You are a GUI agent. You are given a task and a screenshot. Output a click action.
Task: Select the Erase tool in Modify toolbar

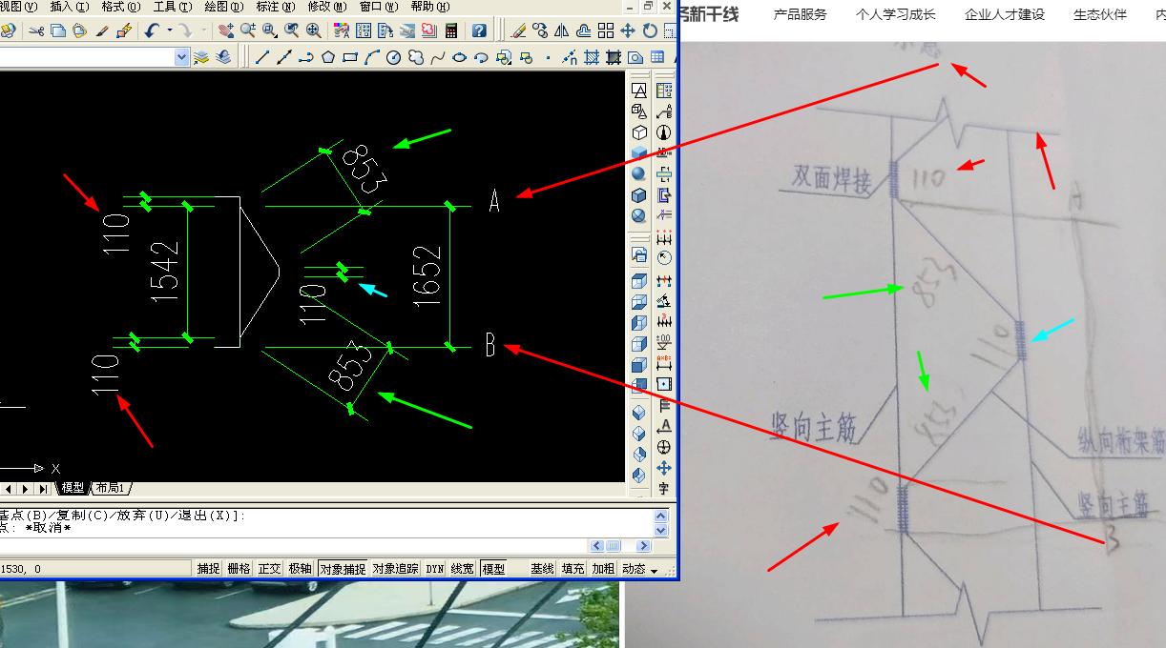tap(518, 30)
